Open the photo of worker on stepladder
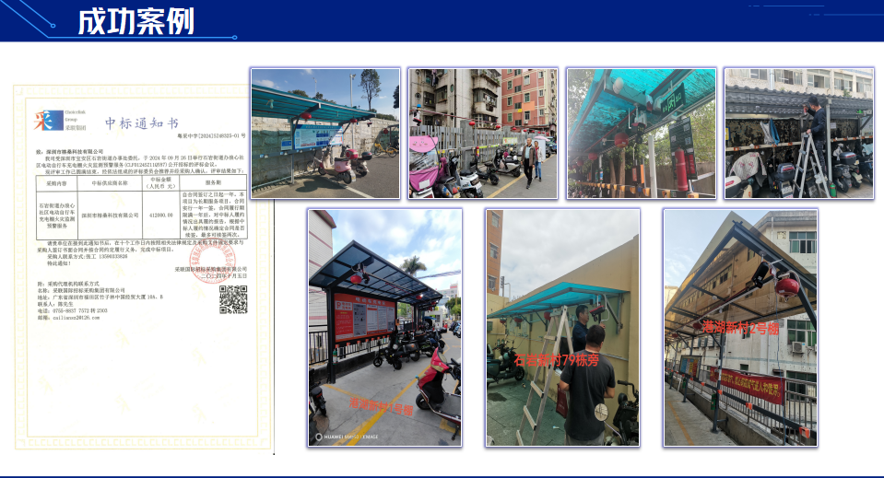 point(798,134)
